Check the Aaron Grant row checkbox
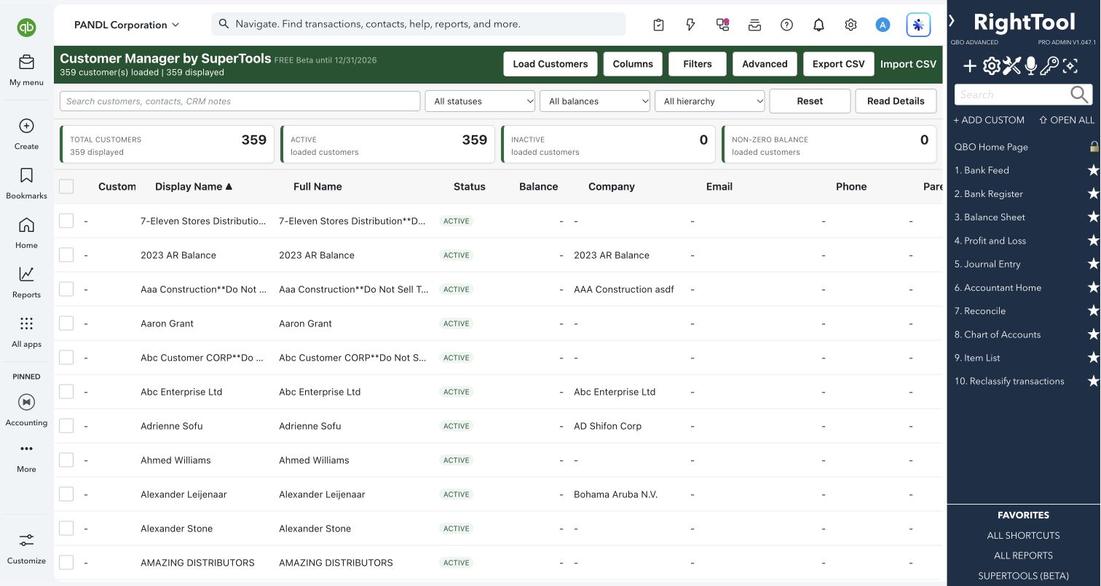The height and width of the screenshot is (586, 1101). point(66,324)
